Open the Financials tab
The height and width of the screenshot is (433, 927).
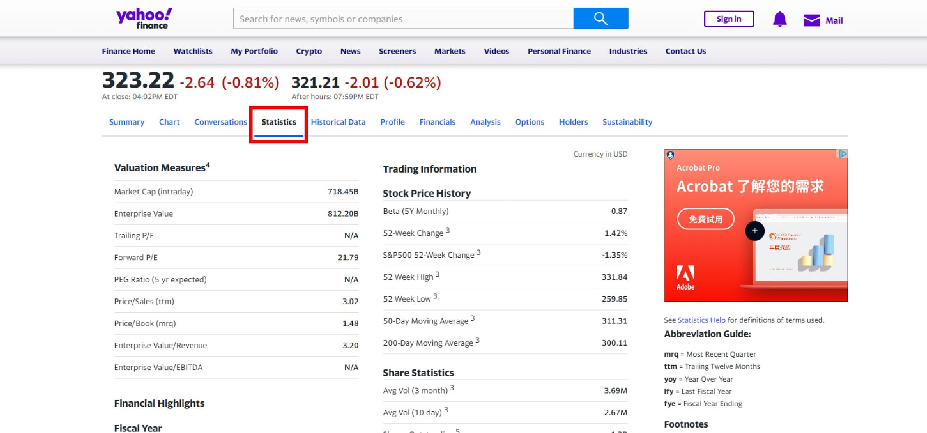pos(437,122)
